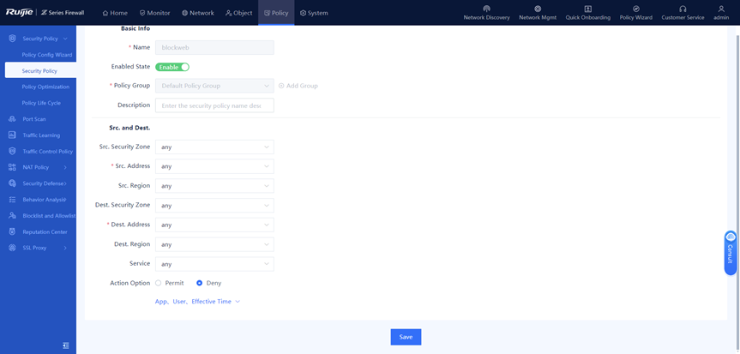
Task: Open the System menu tab
Action: (314, 13)
